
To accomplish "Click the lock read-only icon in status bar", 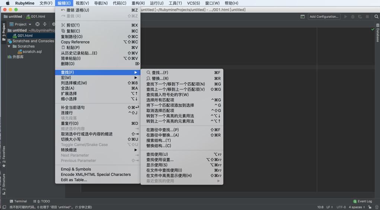I will click(370, 207).
